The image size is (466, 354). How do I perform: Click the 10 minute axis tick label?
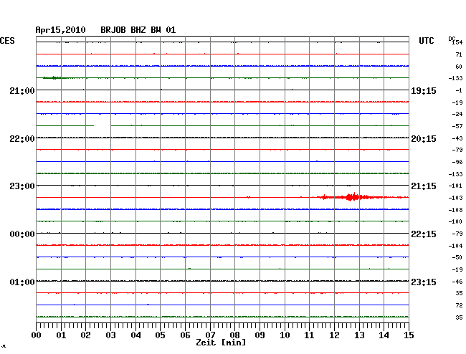[x=285, y=335]
